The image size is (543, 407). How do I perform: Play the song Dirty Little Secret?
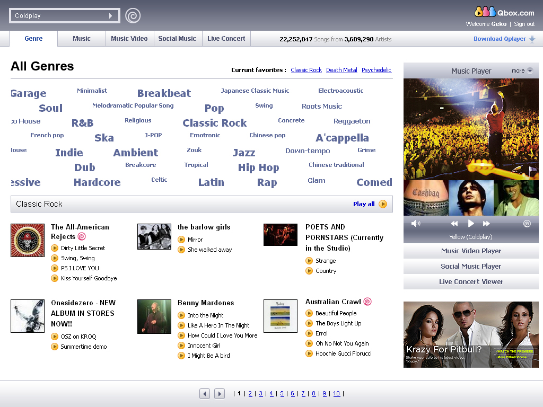[55, 248]
